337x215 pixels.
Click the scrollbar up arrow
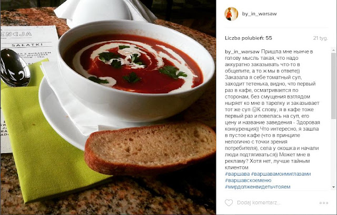333,50
